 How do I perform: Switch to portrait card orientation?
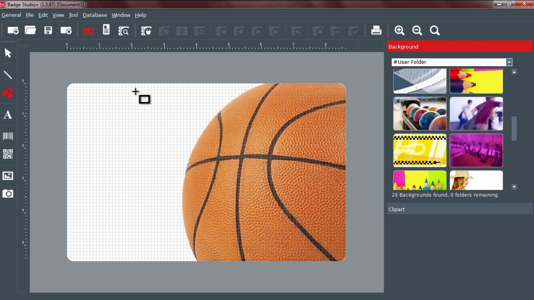coord(106,30)
